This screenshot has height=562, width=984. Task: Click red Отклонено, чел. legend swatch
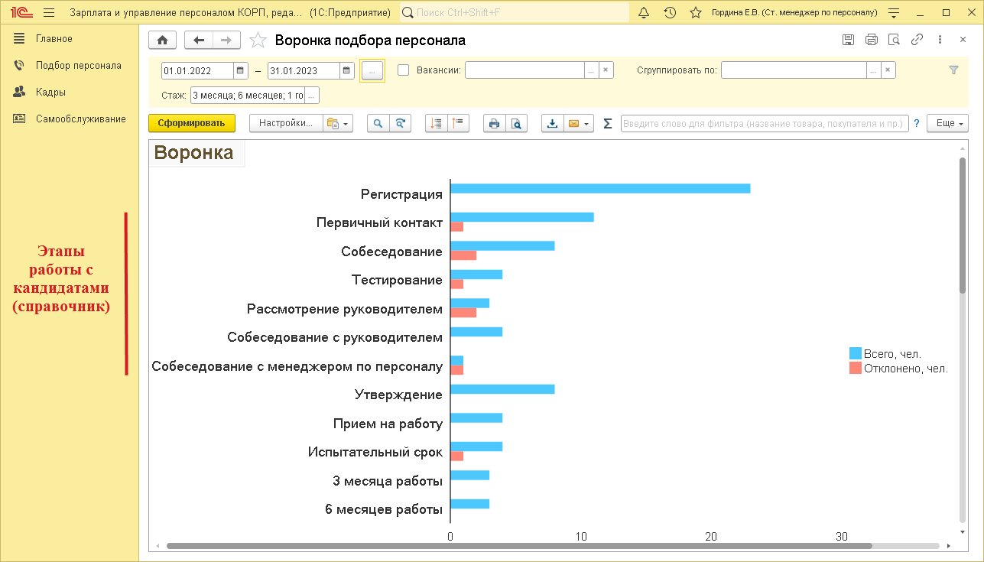pyautogui.click(x=856, y=369)
